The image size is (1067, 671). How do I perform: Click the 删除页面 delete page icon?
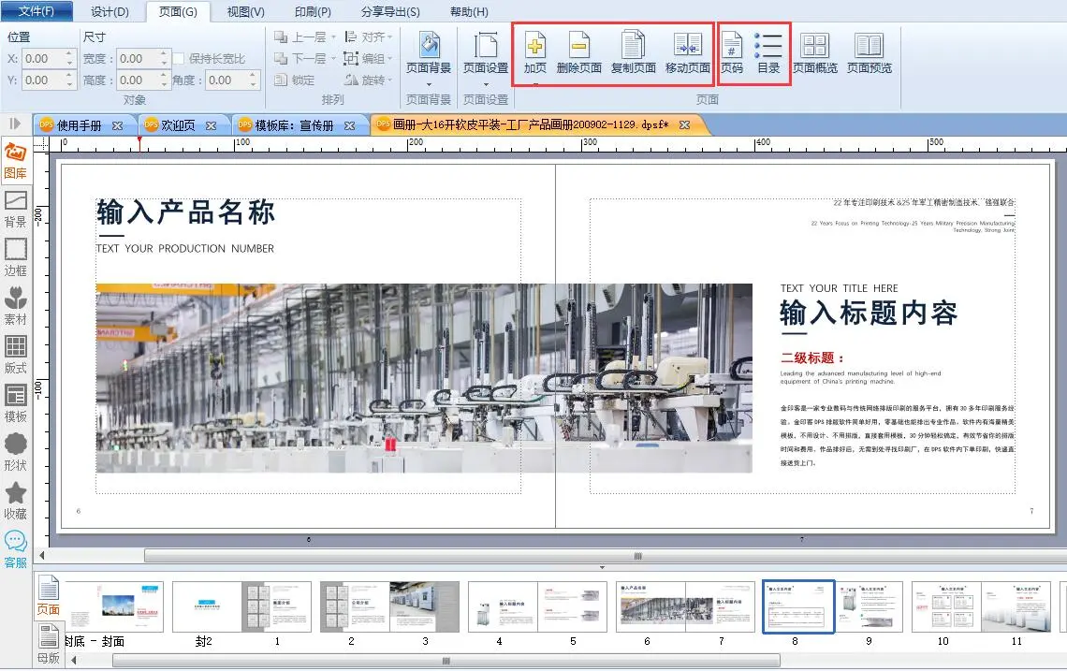pos(578,47)
